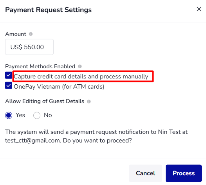Viewport: 206px width, 185px height.
Task: Click the 'Allow Editing of Guest Details' heading
Action: [x=45, y=101]
